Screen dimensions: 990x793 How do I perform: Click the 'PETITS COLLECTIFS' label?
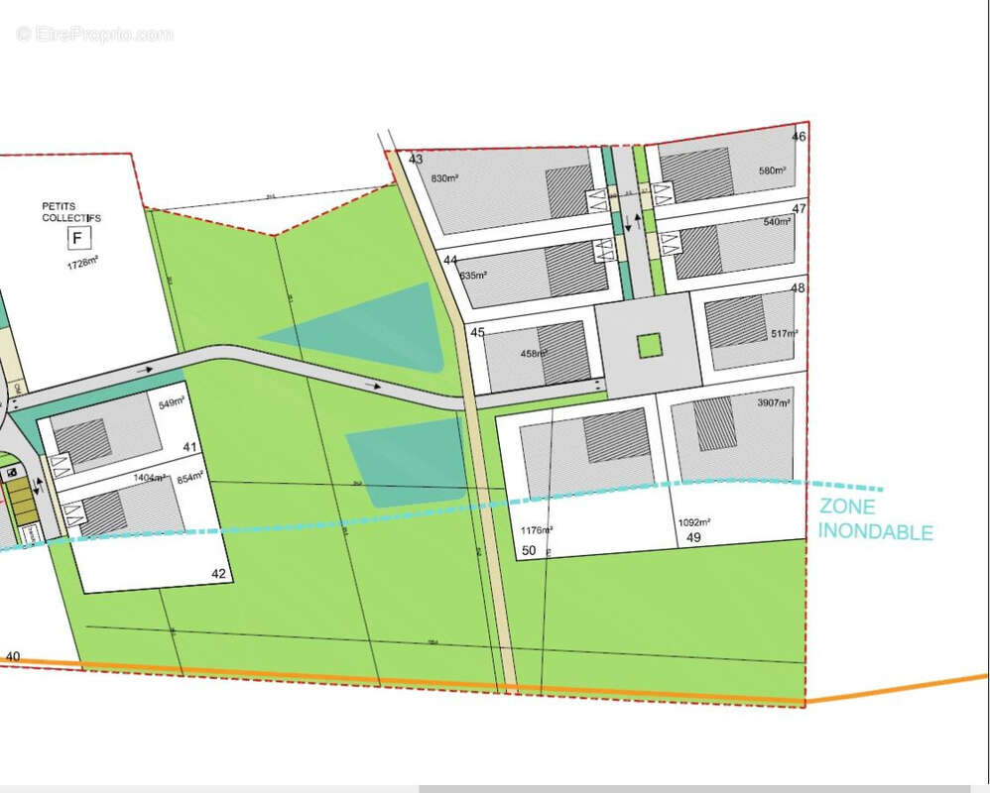click(x=71, y=212)
